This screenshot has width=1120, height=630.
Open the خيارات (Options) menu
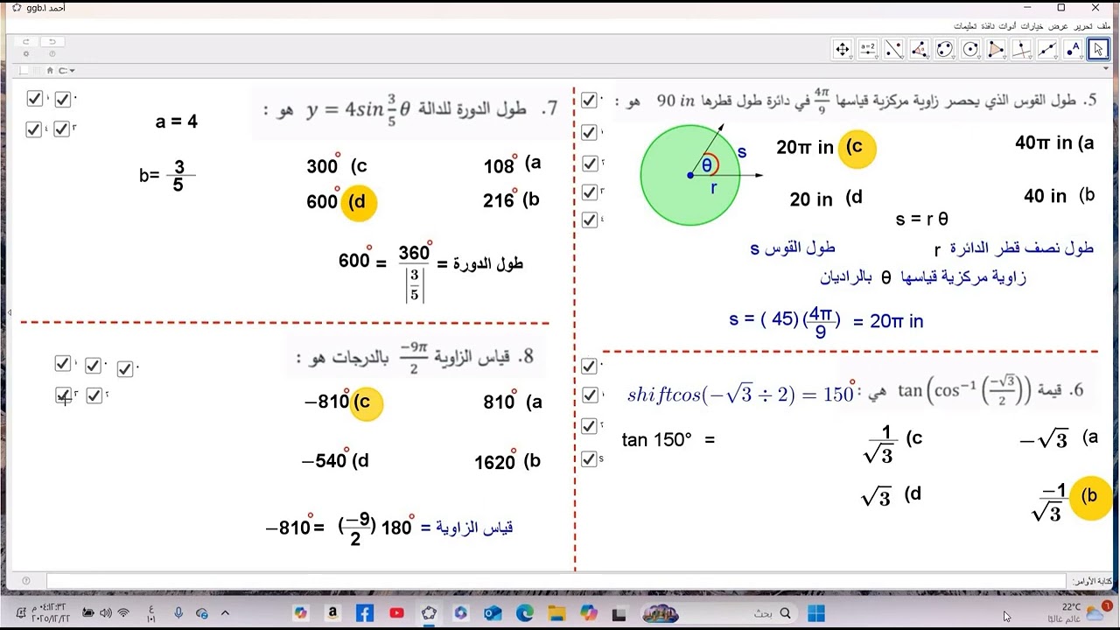[1032, 26]
